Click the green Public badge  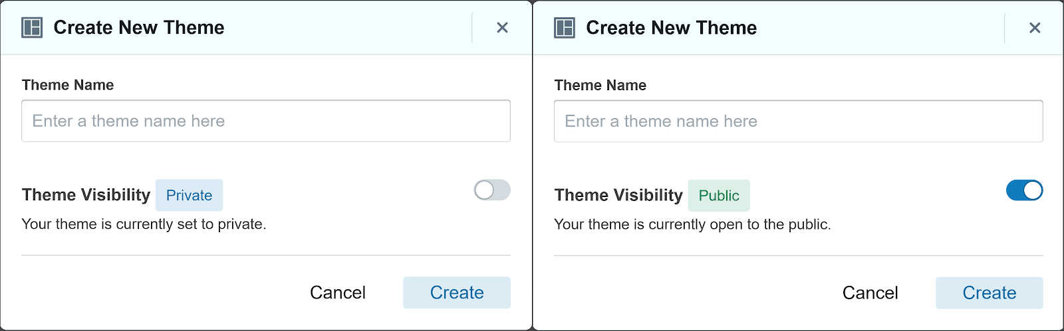(x=719, y=196)
